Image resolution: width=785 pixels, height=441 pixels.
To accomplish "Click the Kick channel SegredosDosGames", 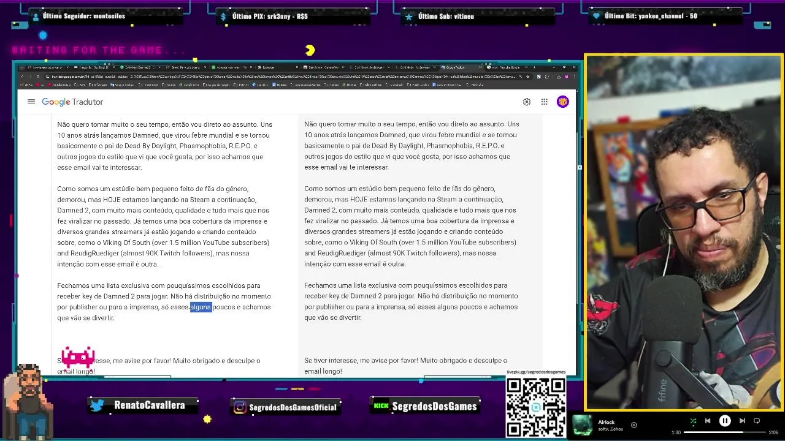I will pyautogui.click(x=434, y=406).
